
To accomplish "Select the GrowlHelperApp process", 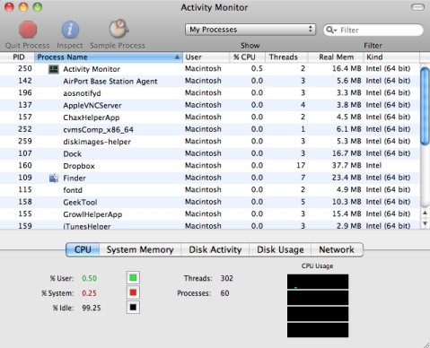I will (x=210, y=214).
